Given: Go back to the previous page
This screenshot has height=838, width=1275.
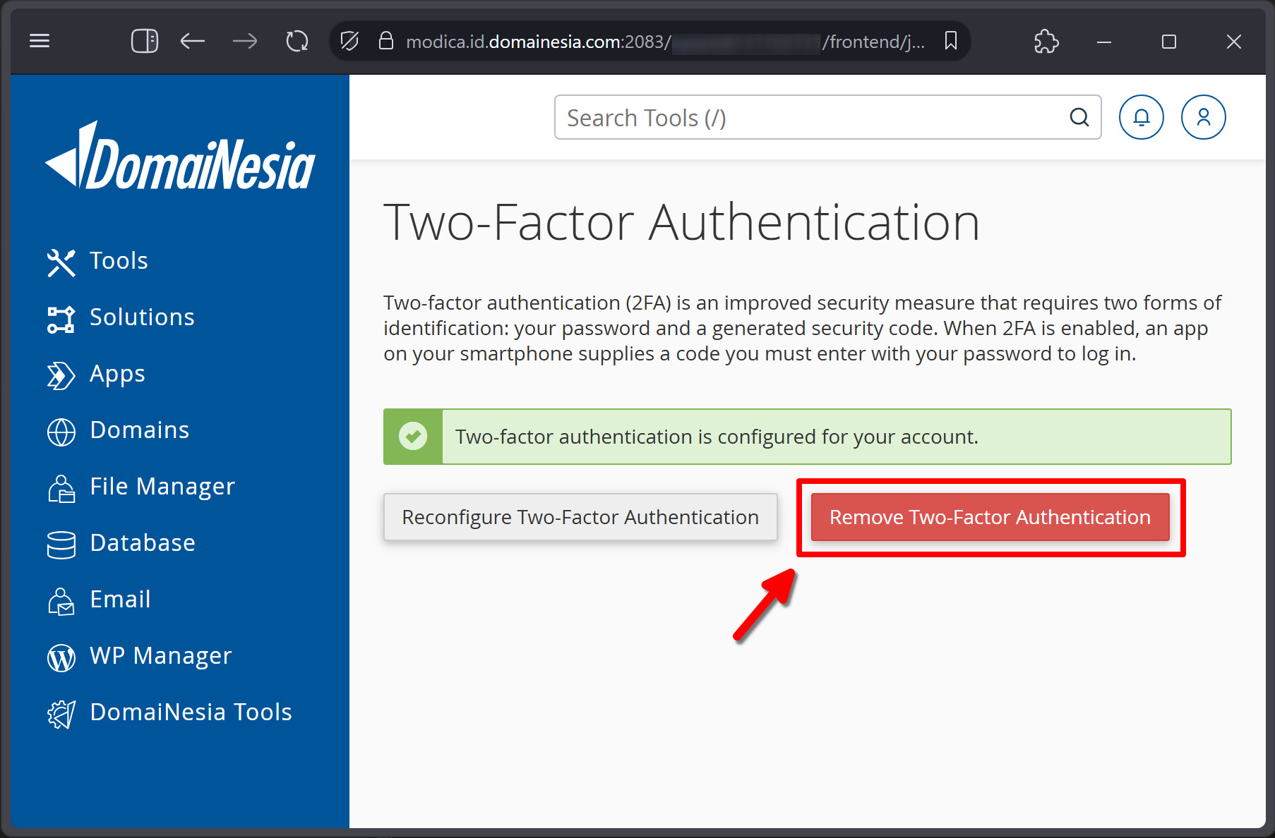Looking at the screenshot, I should (x=192, y=41).
